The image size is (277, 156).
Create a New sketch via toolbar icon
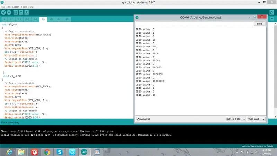[x=16, y=12]
